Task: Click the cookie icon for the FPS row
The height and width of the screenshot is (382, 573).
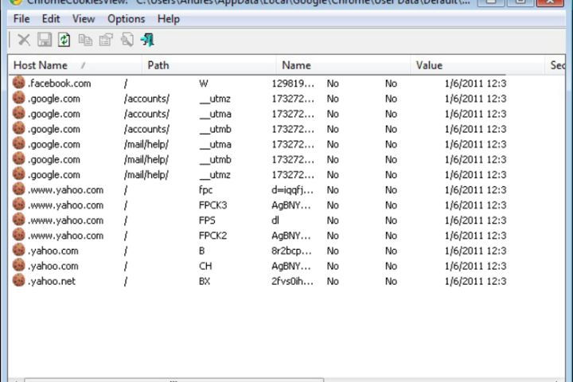Action: 19,220
